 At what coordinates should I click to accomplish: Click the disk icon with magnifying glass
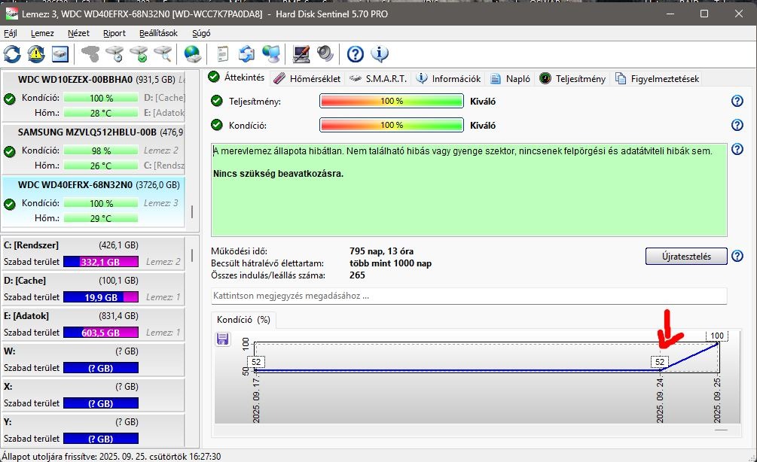tap(163, 54)
